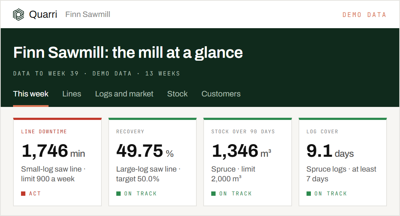Click the DEMO DATA badge in header

(x=364, y=15)
